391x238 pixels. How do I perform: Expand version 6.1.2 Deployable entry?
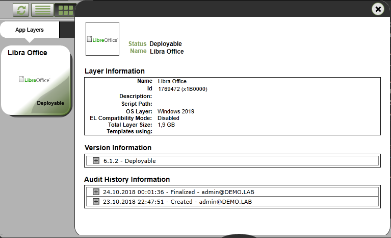coord(96,160)
